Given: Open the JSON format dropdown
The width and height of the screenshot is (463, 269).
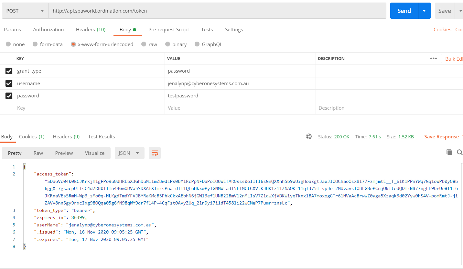Looking at the screenshot, I should 129,153.
